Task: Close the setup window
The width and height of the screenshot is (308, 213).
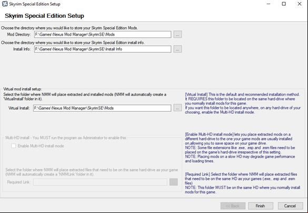Action: [x=300, y=4]
